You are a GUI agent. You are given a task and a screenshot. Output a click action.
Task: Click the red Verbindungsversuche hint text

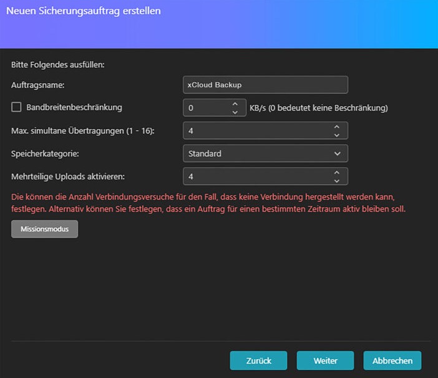(208, 203)
